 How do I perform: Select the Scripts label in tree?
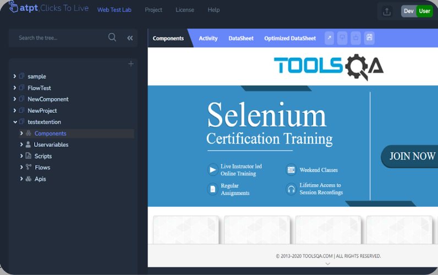coord(43,156)
